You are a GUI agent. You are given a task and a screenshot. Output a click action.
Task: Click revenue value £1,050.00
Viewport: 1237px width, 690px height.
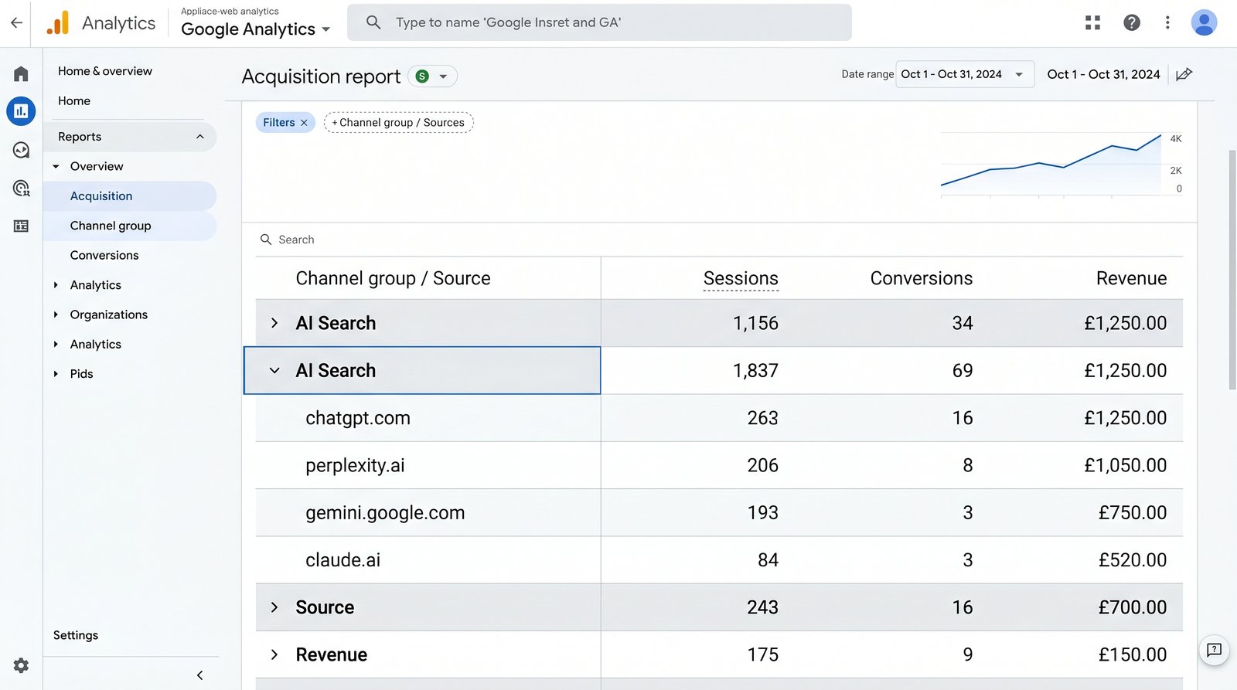(x=1125, y=465)
